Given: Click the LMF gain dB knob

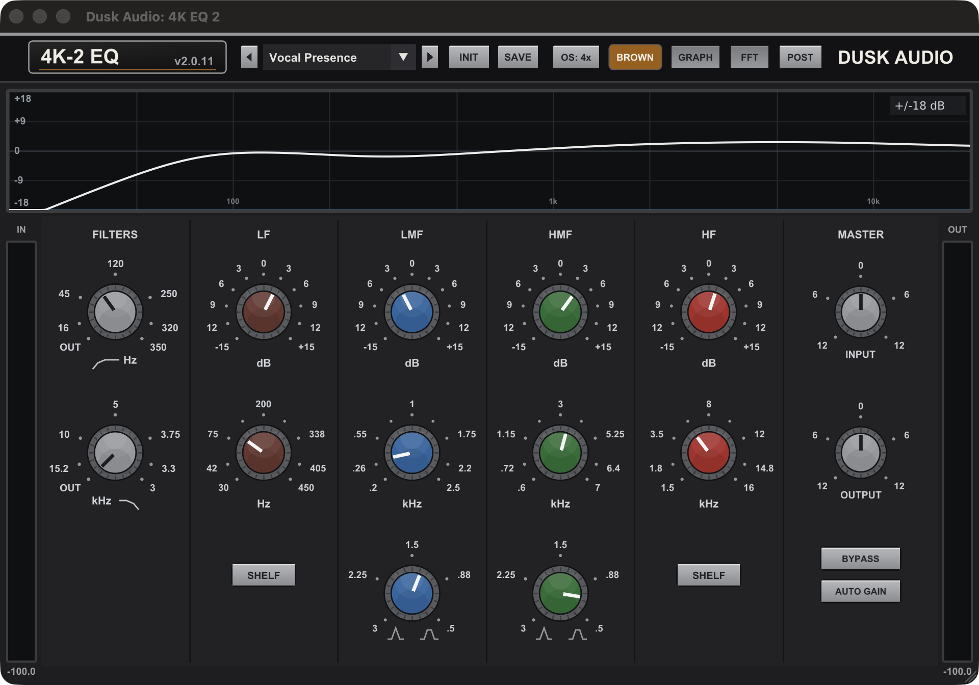Looking at the screenshot, I should [x=412, y=312].
